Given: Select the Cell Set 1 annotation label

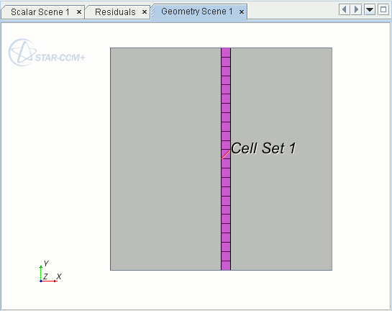Looking at the screenshot, I should click(263, 148).
